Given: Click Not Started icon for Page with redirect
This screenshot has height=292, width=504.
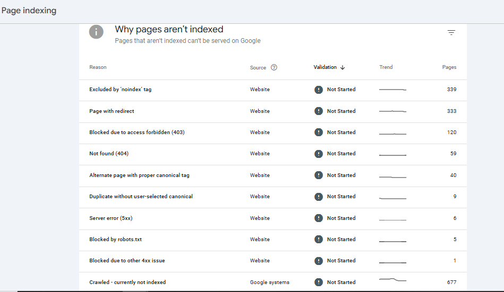Looking at the screenshot, I should point(319,111).
